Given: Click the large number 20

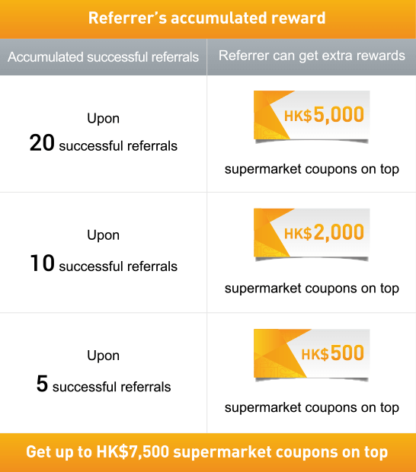Looking at the screenshot, I should tap(42, 142).
